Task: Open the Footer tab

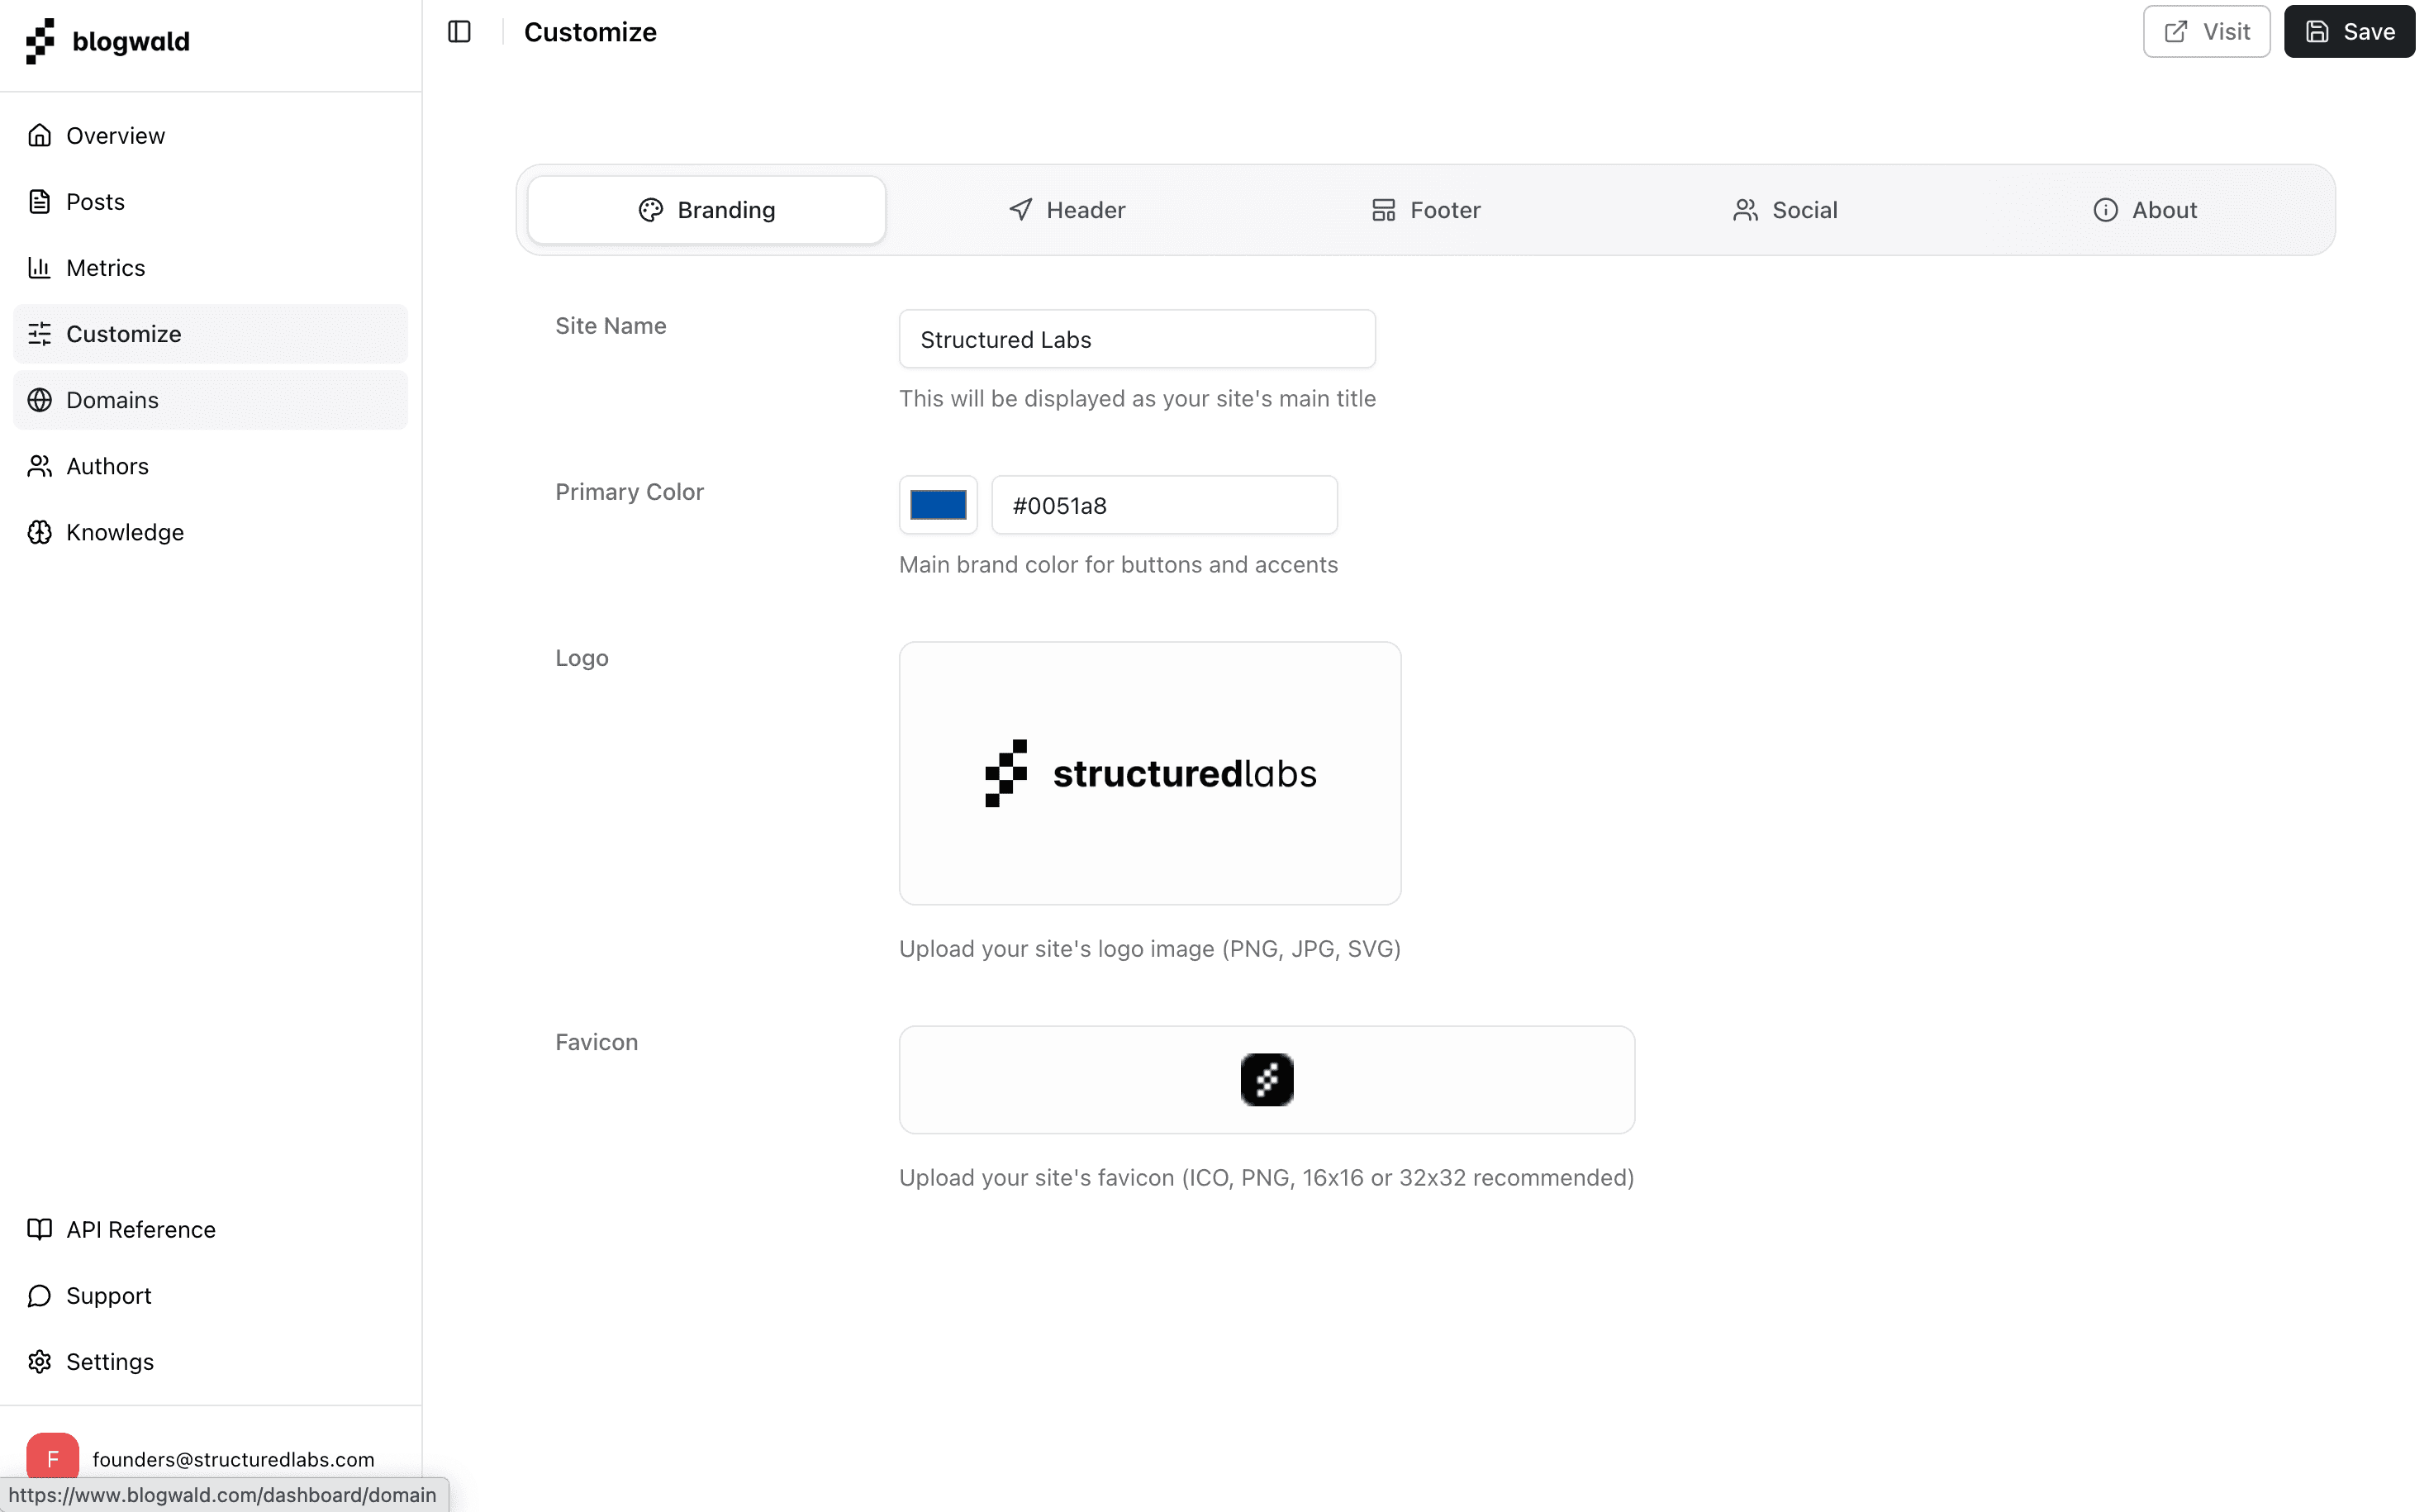Action: tap(1425, 210)
